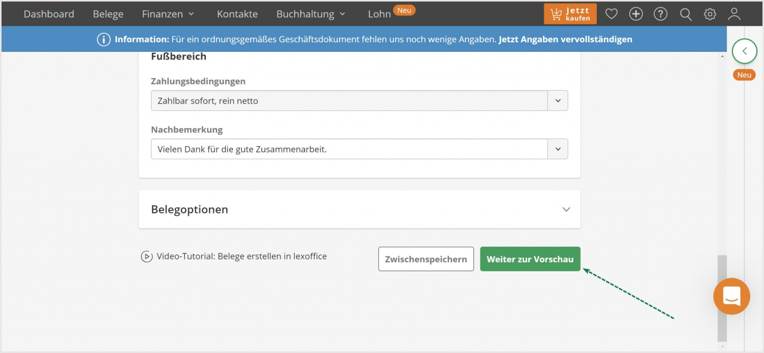The height and width of the screenshot is (353, 764).
Task: Click the info icon in the banner
Action: click(x=104, y=39)
